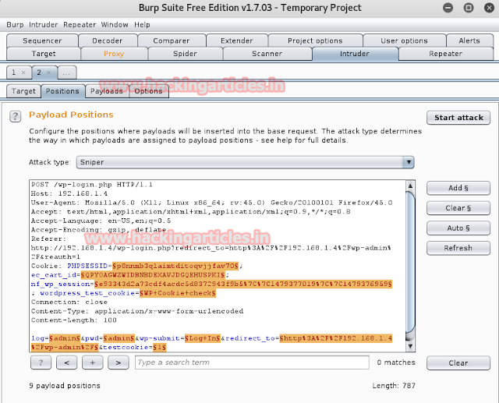This screenshot has height=403, width=499.
Task: Select Intruder attack tab 1
Action: [x=14, y=72]
